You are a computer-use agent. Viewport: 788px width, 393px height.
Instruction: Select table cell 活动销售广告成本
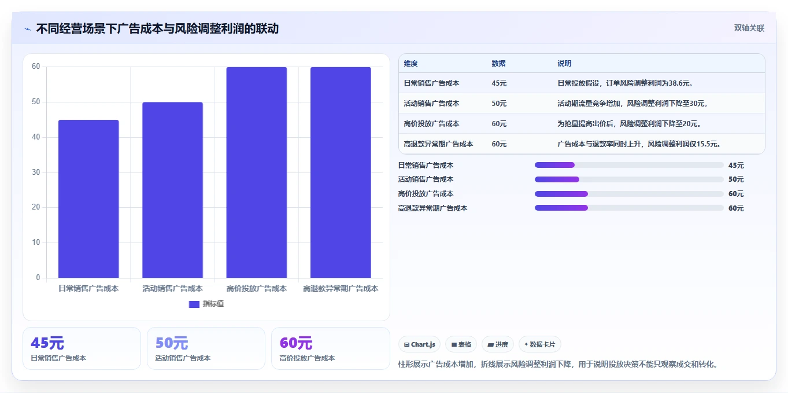coord(432,104)
